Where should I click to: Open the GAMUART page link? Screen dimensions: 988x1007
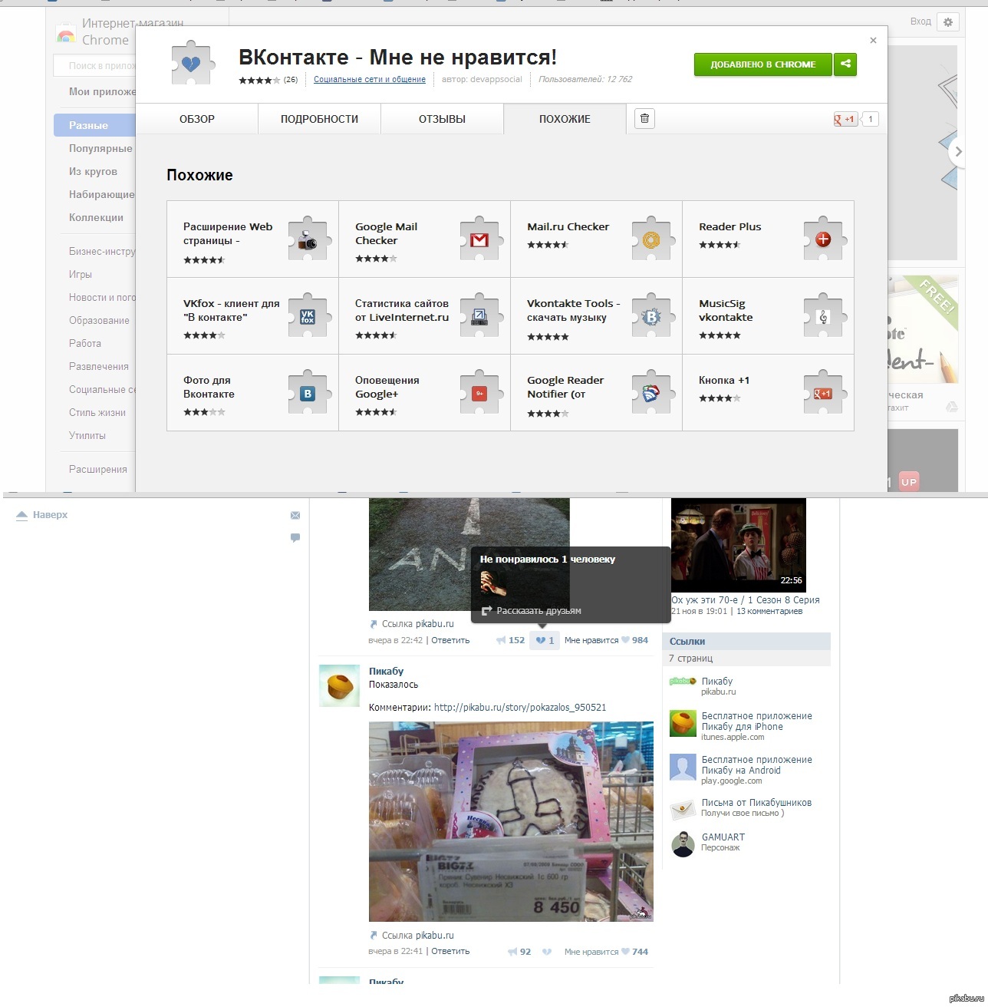pyautogui.click(x=723, y=837)
